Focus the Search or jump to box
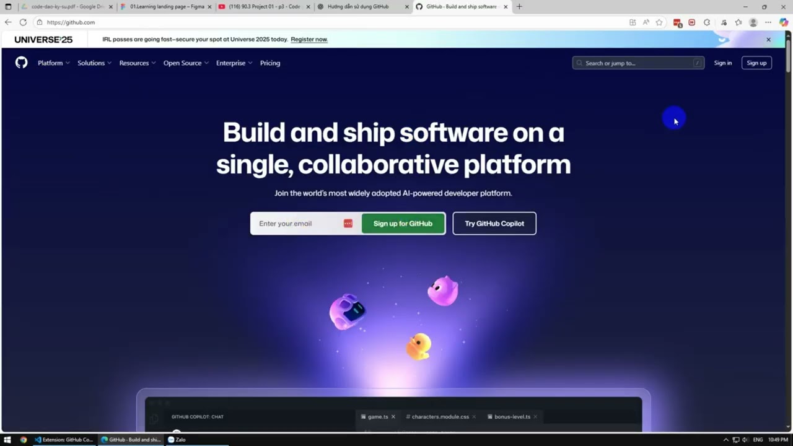Image resolution: width=793 pixels, height=446 pixels. click(x=638, y=63)
